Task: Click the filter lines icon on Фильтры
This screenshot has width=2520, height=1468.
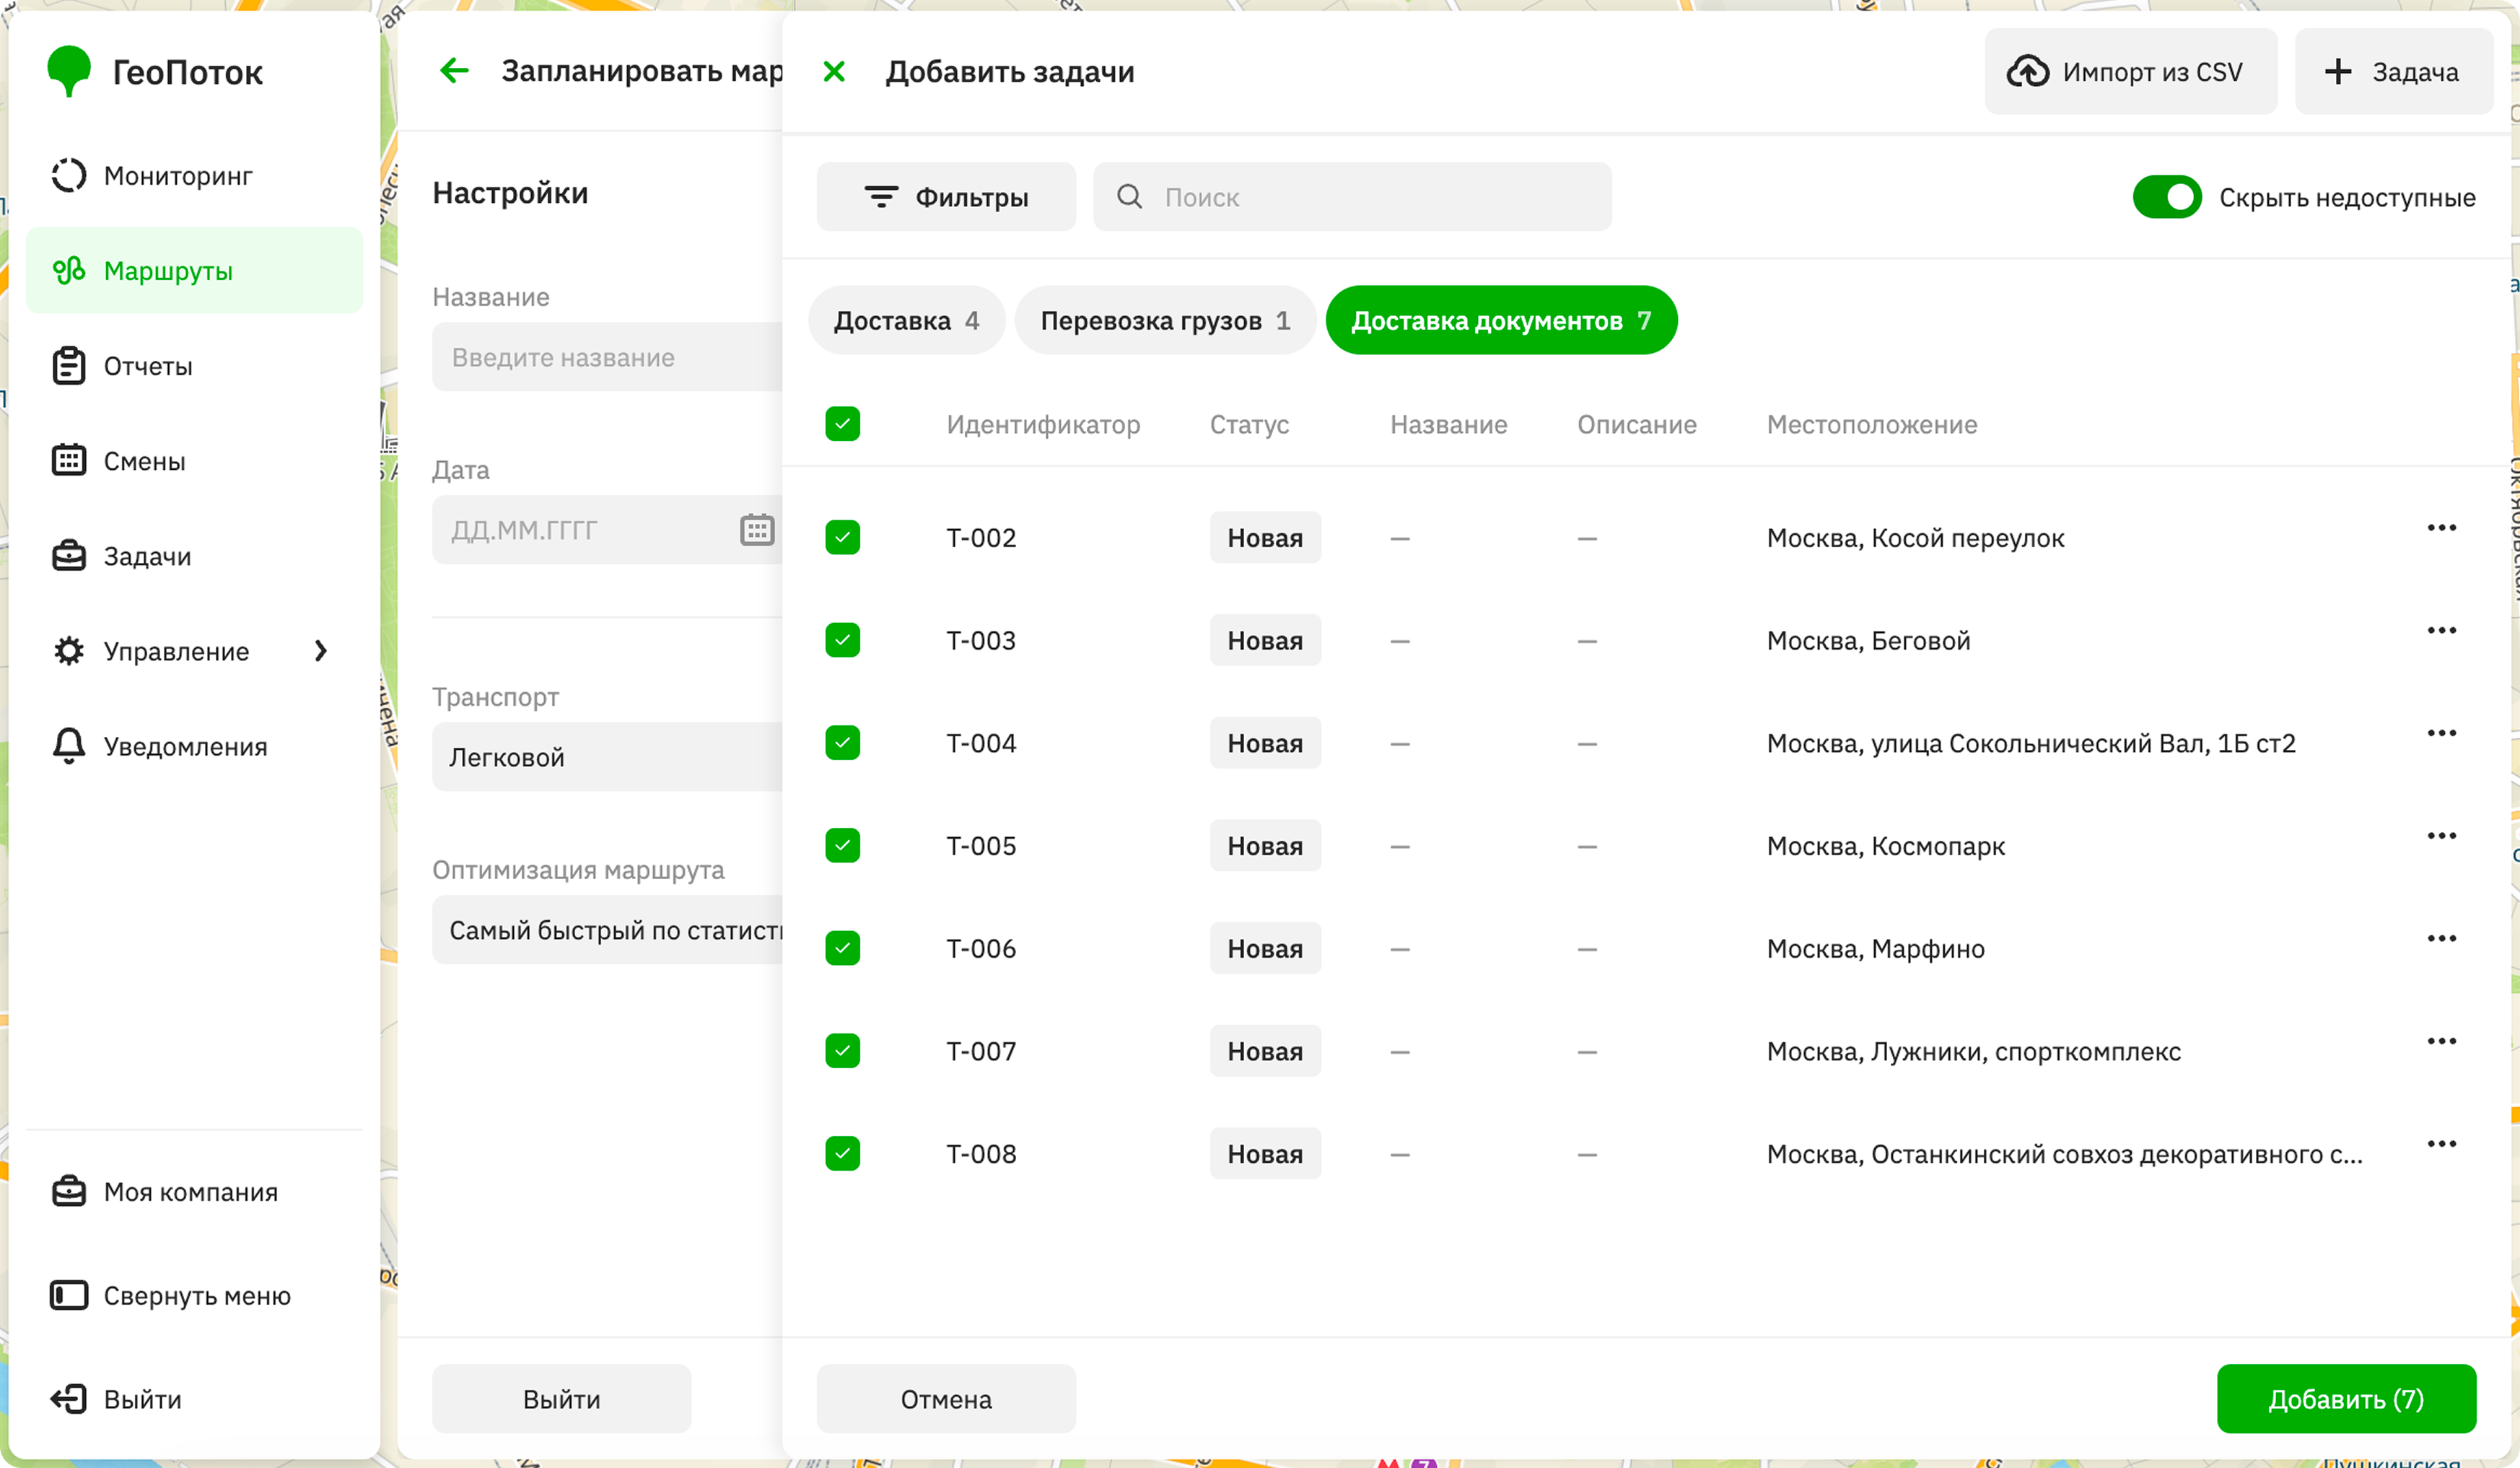Action: tap(881, 197)
